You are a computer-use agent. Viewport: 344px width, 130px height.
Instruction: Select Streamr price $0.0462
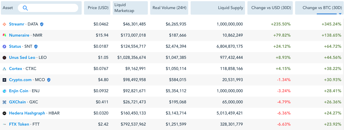tap(101, 24)
